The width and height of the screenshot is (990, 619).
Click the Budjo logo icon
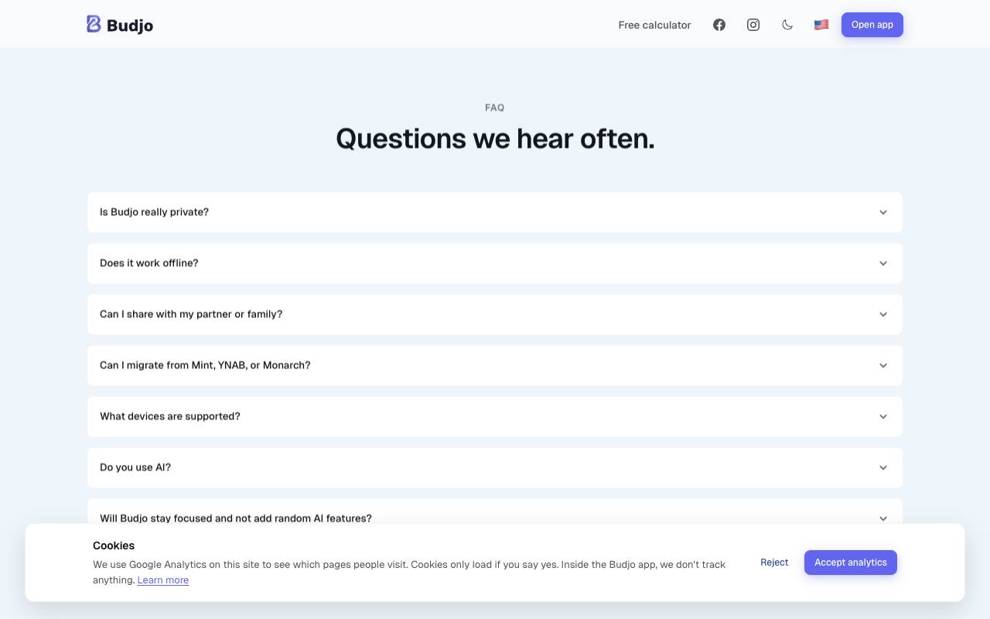coord(94,24)
